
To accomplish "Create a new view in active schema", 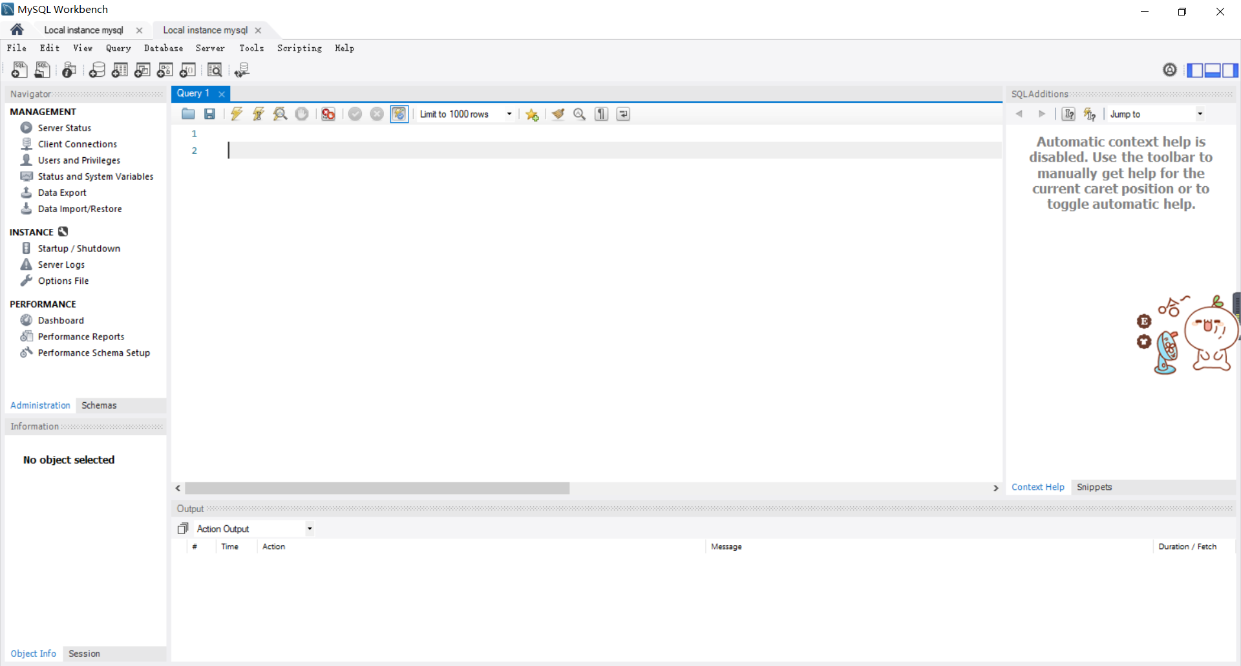I will coord(142,70).
